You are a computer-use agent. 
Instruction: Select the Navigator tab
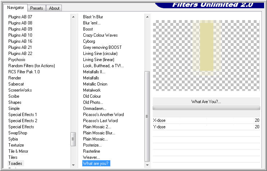[15, 8]
